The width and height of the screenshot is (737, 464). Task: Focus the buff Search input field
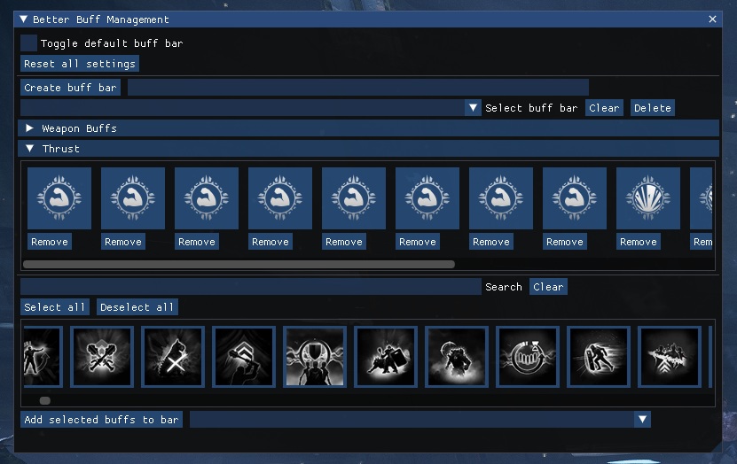[x=251, y=287]
